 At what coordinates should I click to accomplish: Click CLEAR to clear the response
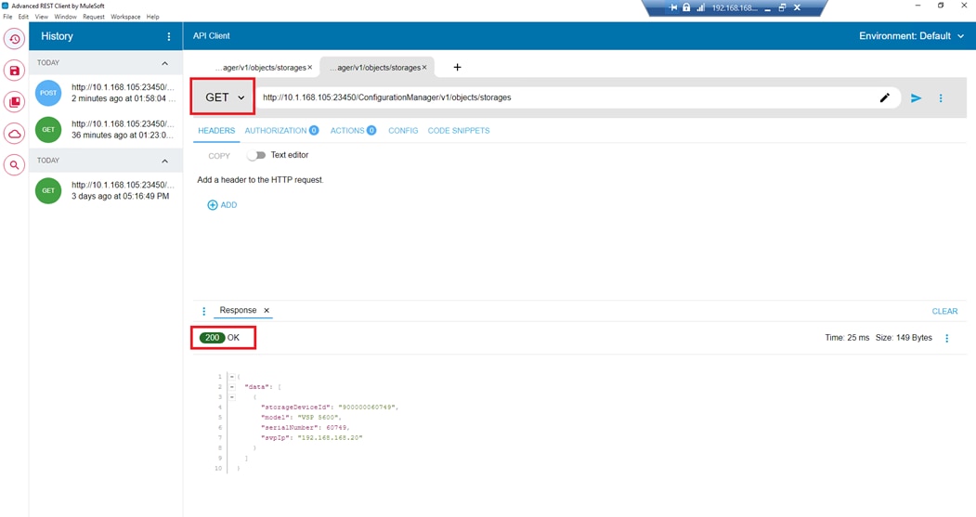pyautogui.click(x=944, y=311)
